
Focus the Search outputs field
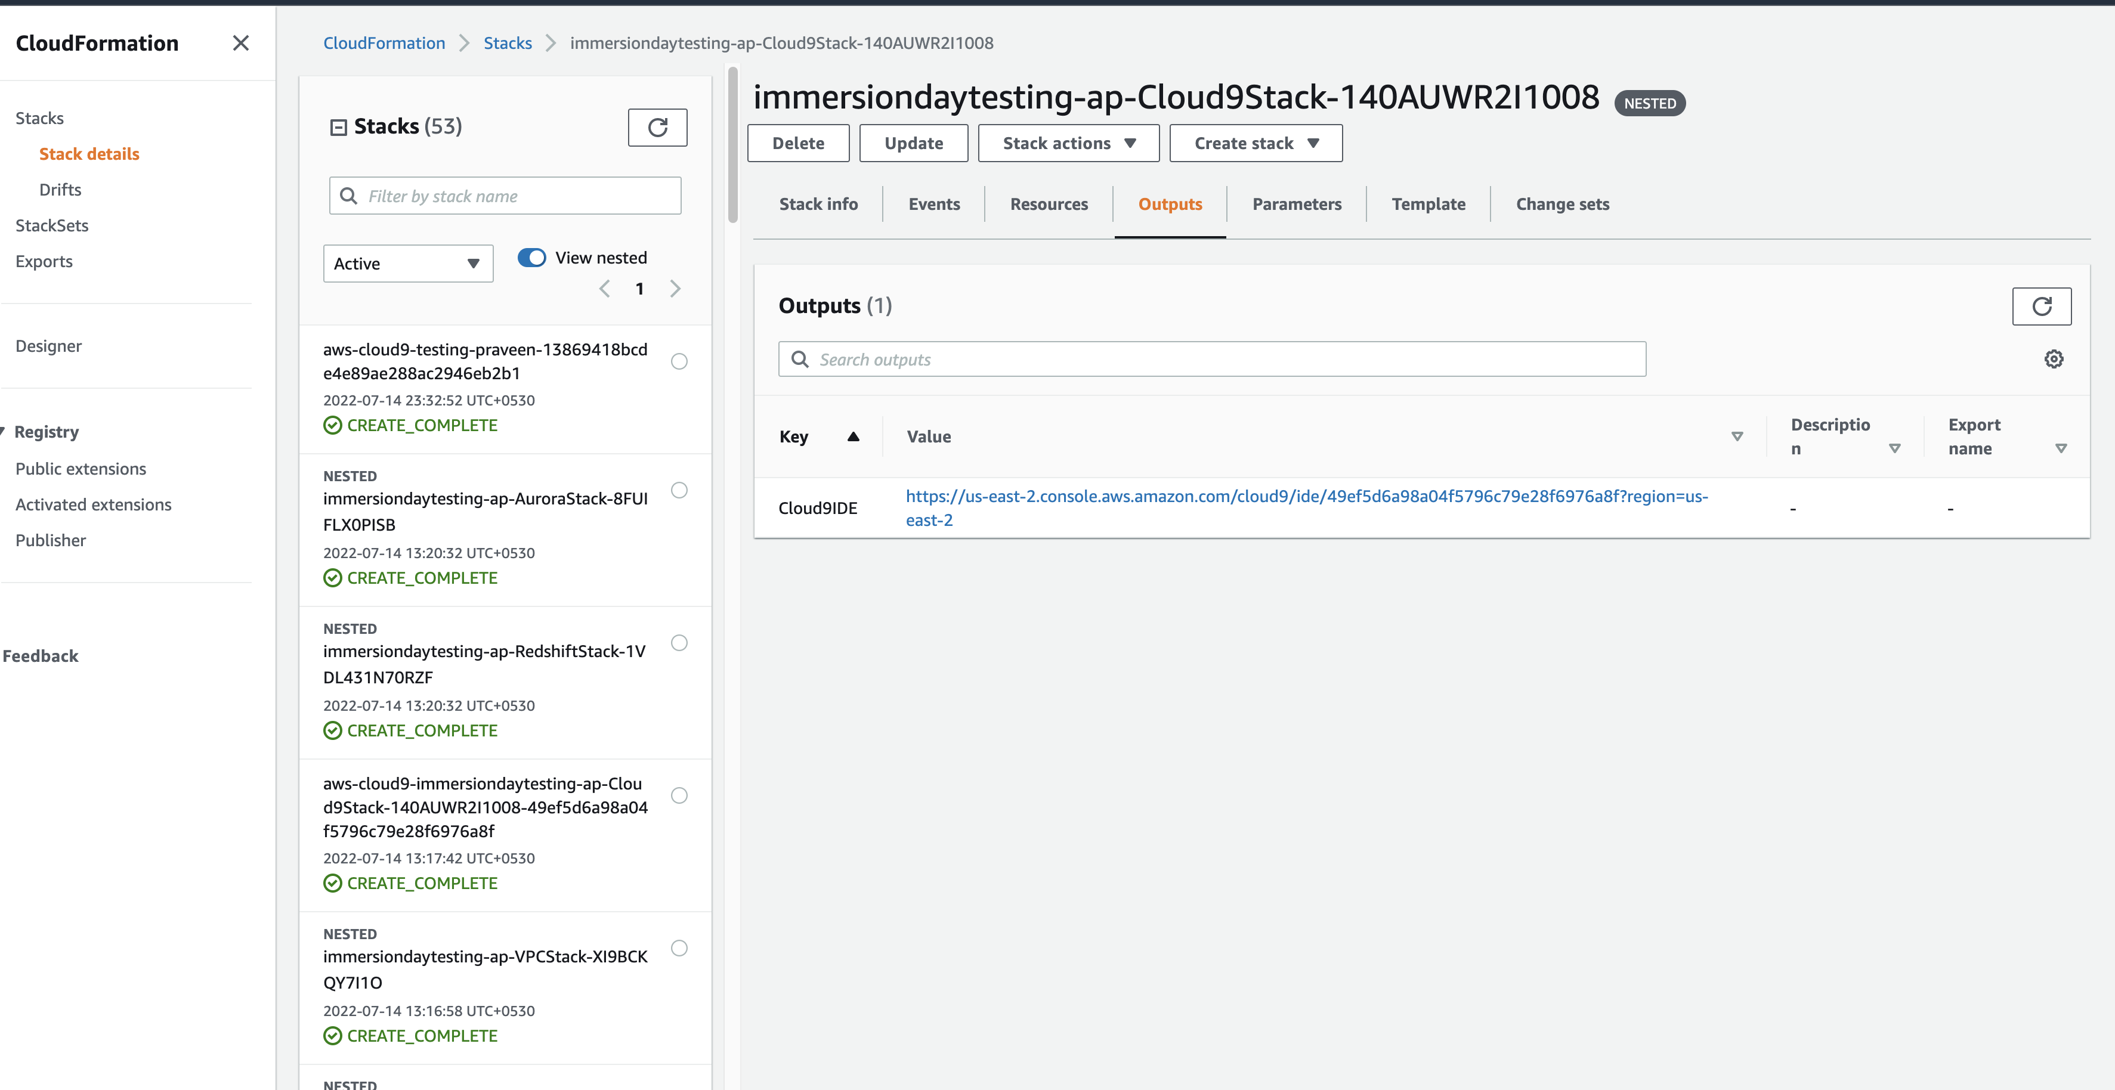coord(1212,360)
